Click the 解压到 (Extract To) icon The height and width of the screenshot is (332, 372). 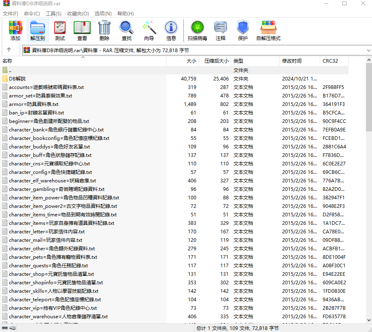[x=38, y=30]
